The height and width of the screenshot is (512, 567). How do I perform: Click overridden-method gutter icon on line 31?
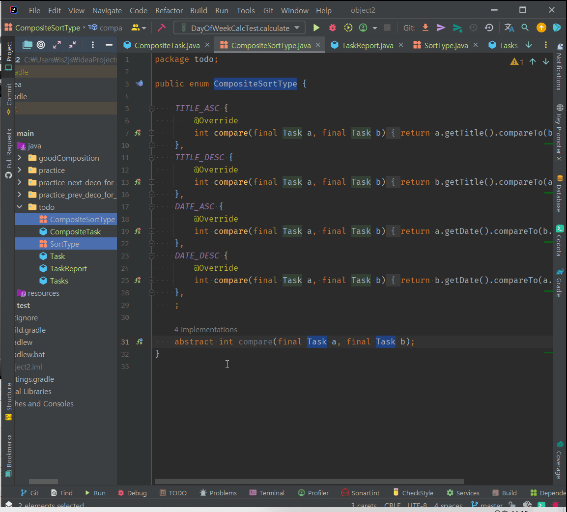coord(140,341)
